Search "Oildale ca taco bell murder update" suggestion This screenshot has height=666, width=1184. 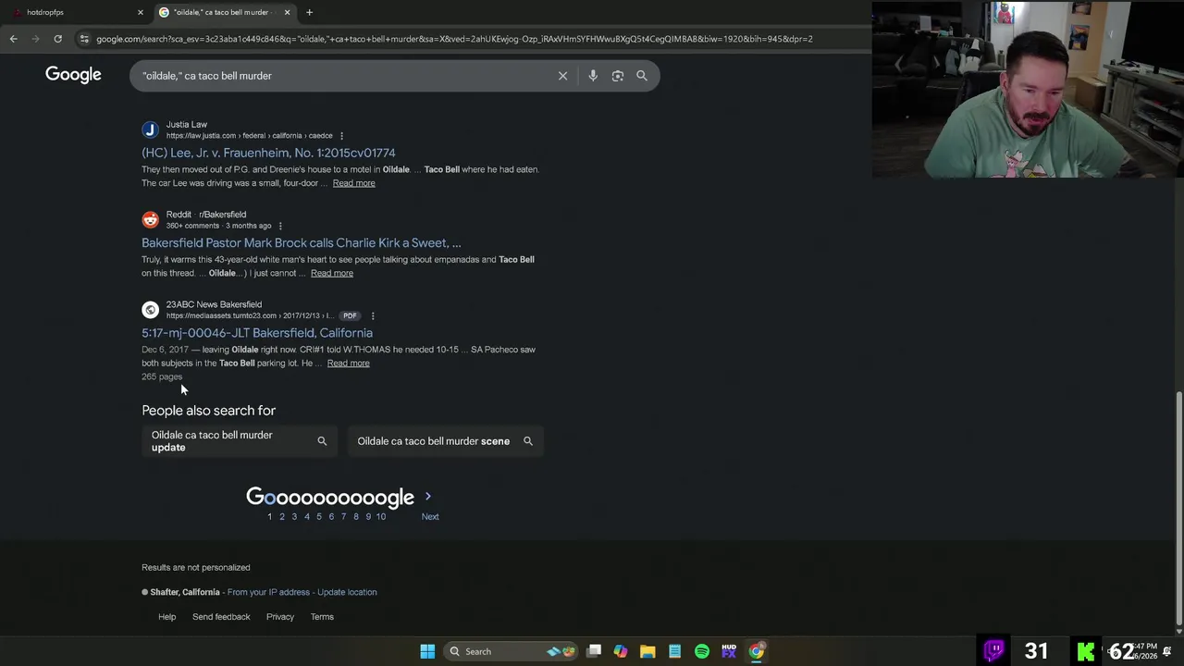coord(240,441)
